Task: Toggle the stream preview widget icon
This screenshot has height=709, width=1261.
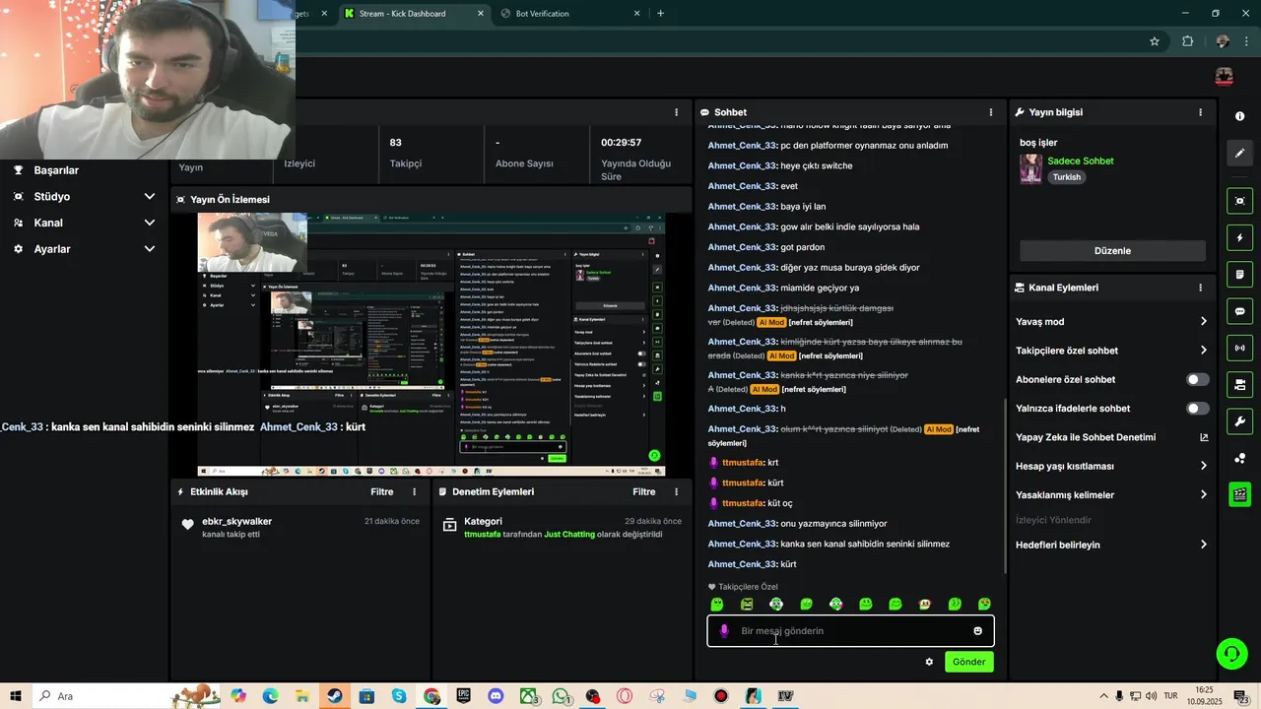Action: tap(1239, 201)
